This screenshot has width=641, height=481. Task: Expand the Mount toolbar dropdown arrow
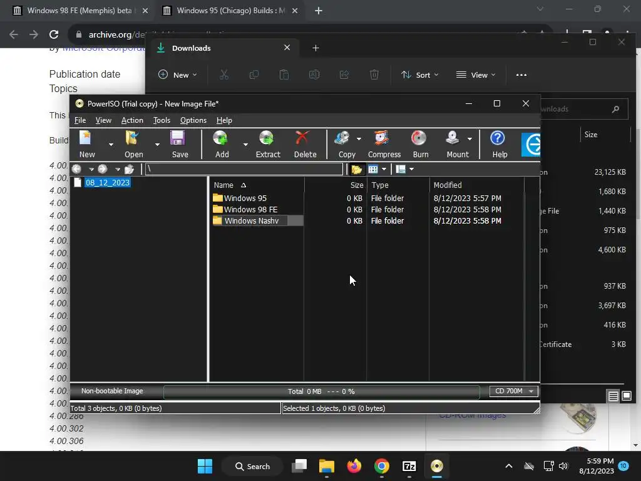coord(469,139)
